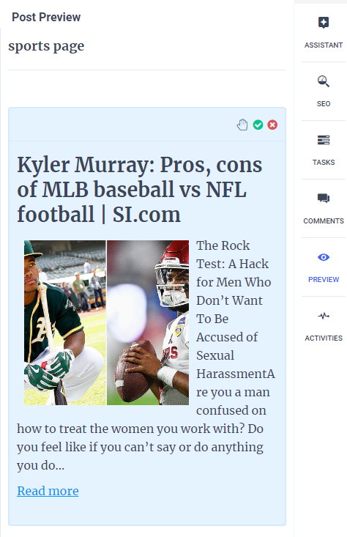Click the Kyler Murray article headline
Image resolution: width=347 pixels, height=537 pixels.
coord(140,190)
